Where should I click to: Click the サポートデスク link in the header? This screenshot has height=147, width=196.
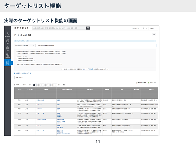(135, 28)
